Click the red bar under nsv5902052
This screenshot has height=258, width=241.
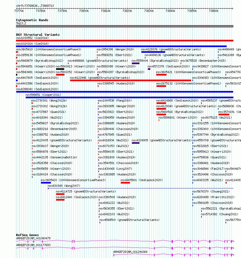tap(60, 75)
